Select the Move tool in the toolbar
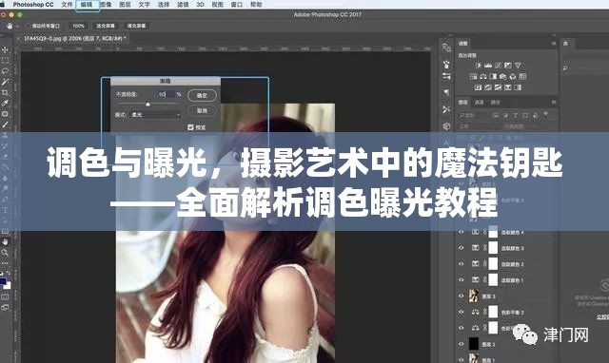609x363 pixels. (x=5, y=49)
